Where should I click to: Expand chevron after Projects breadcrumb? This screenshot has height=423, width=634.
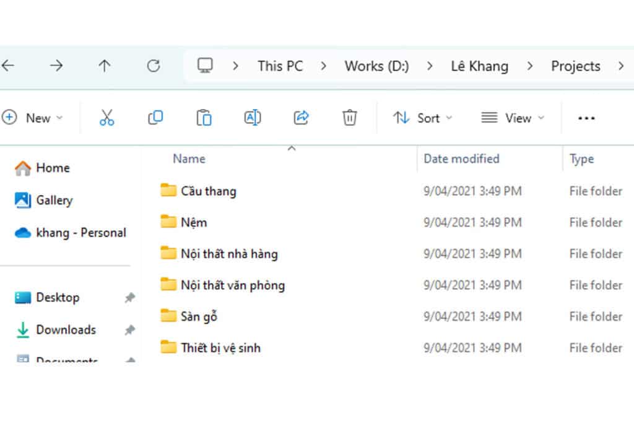click(621, 66)
